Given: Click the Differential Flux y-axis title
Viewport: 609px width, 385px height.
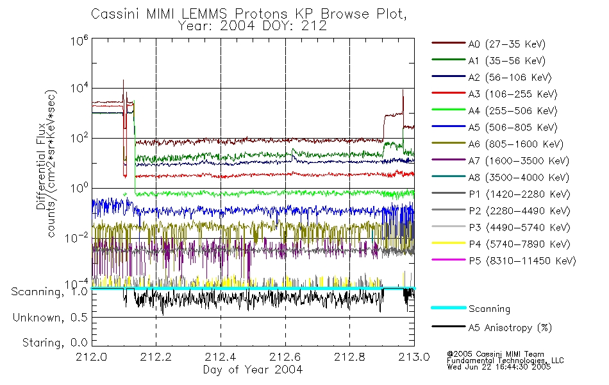Looking at the screenshot, I should [x=41, y=166].
